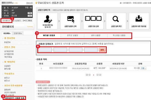Select the 쉐어 상품권 tab
This screenshot has height=100, width=151.
(x=96, y=36)
